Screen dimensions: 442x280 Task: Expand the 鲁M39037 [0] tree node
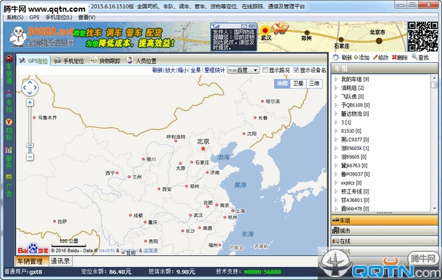(336, 174)
